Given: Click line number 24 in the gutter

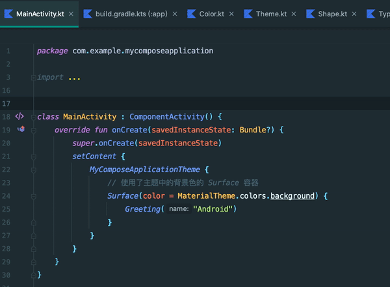Looking at the screenshot, I should pyautogui.click(x=6, y=196).
